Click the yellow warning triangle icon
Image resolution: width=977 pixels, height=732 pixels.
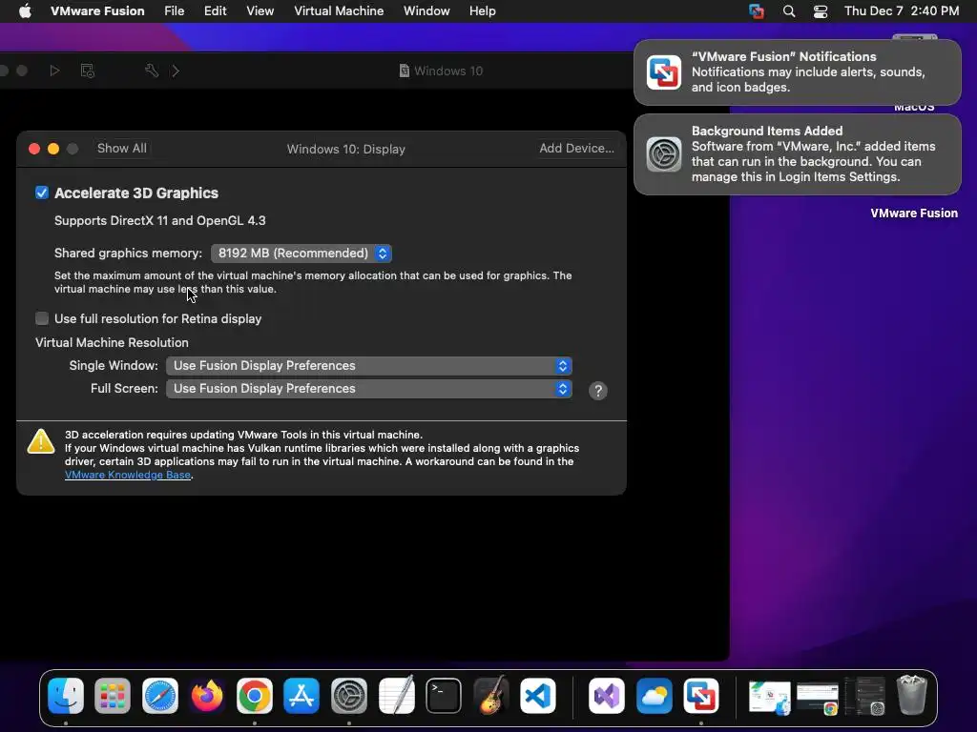coord(41,440)
